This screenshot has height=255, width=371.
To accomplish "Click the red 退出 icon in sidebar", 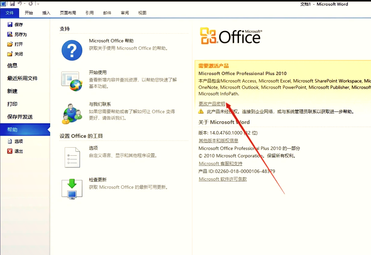I will click(x=10, y=151).
